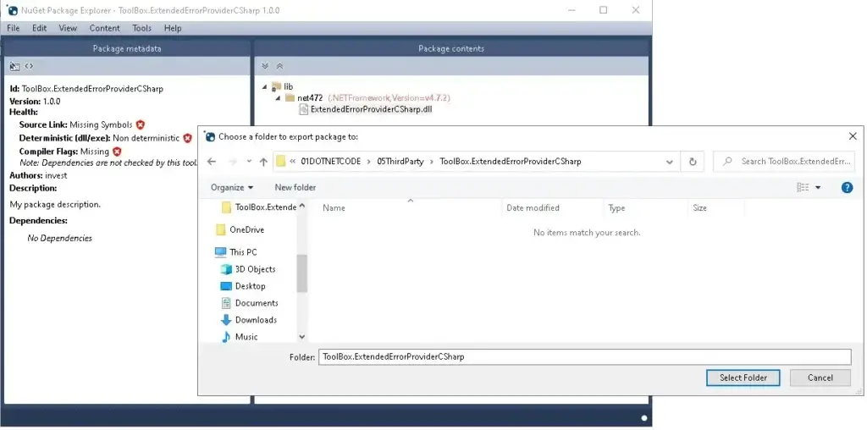Click the Select Folder button
867x430 pixels.
pyautogui.click(x=743, y=378)
